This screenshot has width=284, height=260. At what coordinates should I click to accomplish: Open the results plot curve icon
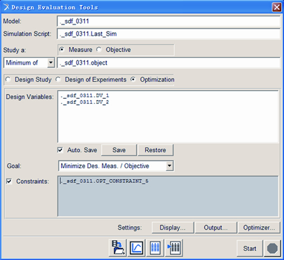[x=137, y=248]
